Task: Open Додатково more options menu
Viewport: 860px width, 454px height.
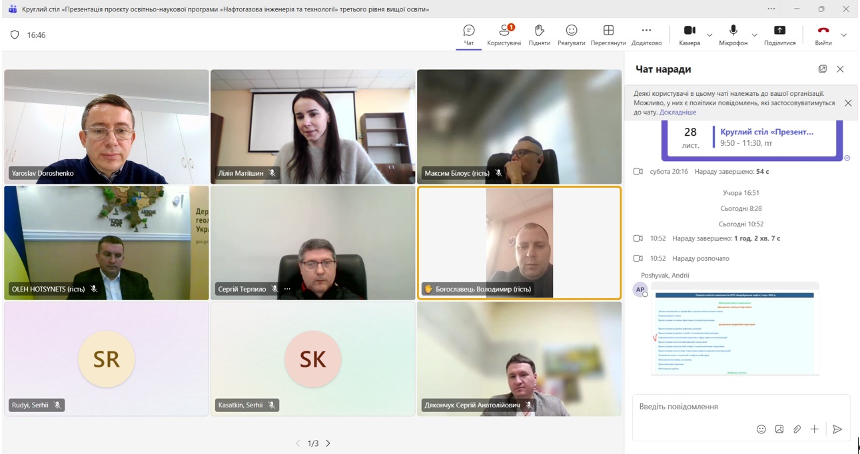Action: click(x=646, y=31)
